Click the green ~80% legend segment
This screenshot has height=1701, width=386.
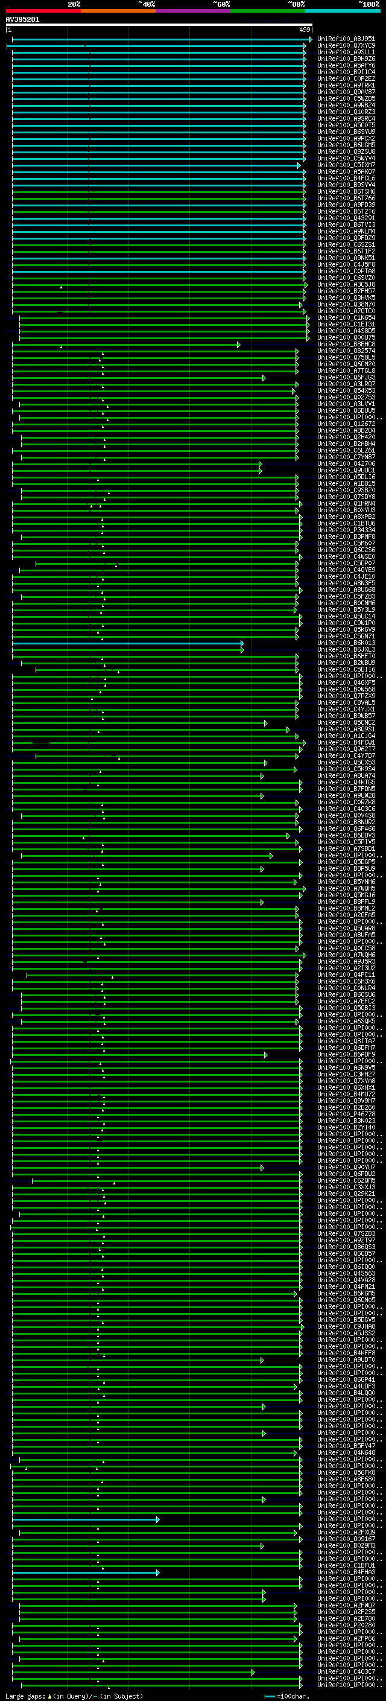click(268, 11)
